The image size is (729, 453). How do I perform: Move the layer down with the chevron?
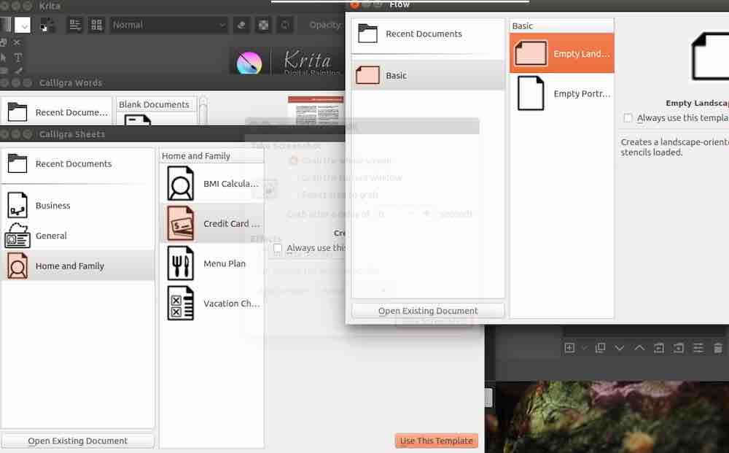pos(619,348)
